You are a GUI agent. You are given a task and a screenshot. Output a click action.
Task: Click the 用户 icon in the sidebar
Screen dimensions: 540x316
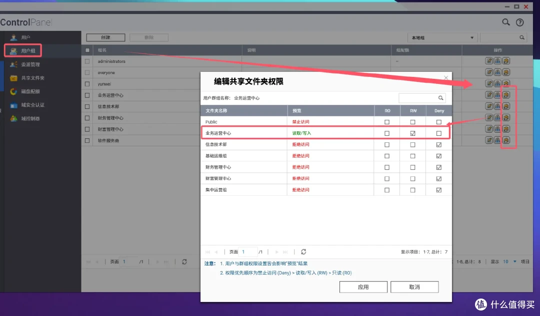point(14,37)
